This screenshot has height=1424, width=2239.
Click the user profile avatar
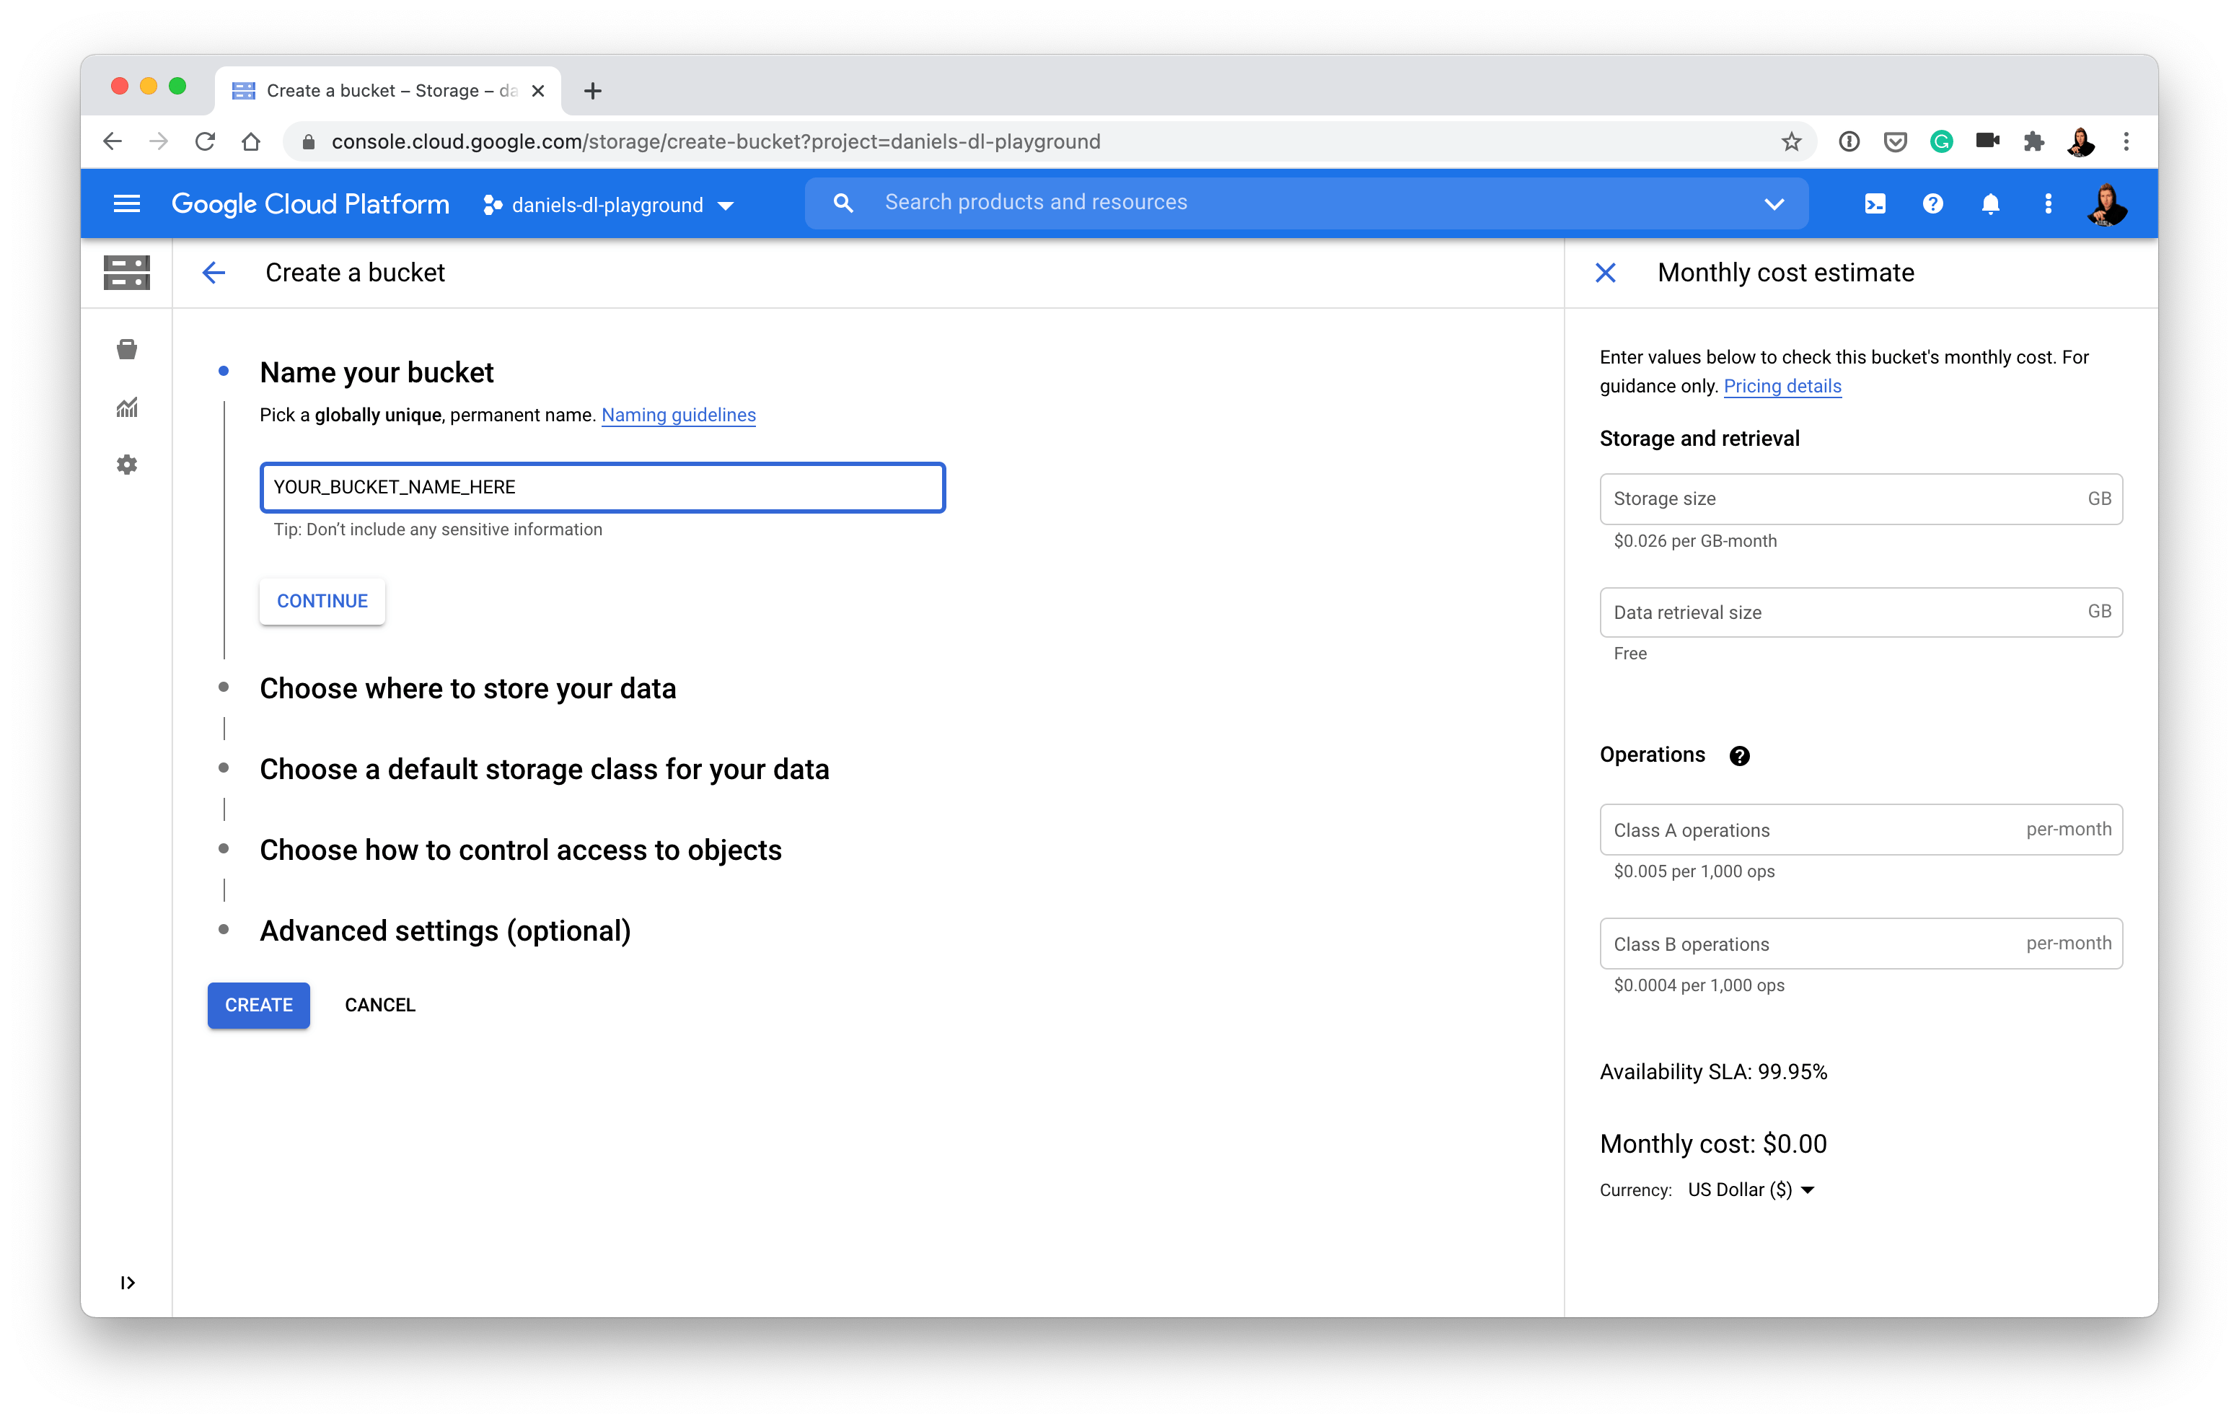[x=2107, y=203]
